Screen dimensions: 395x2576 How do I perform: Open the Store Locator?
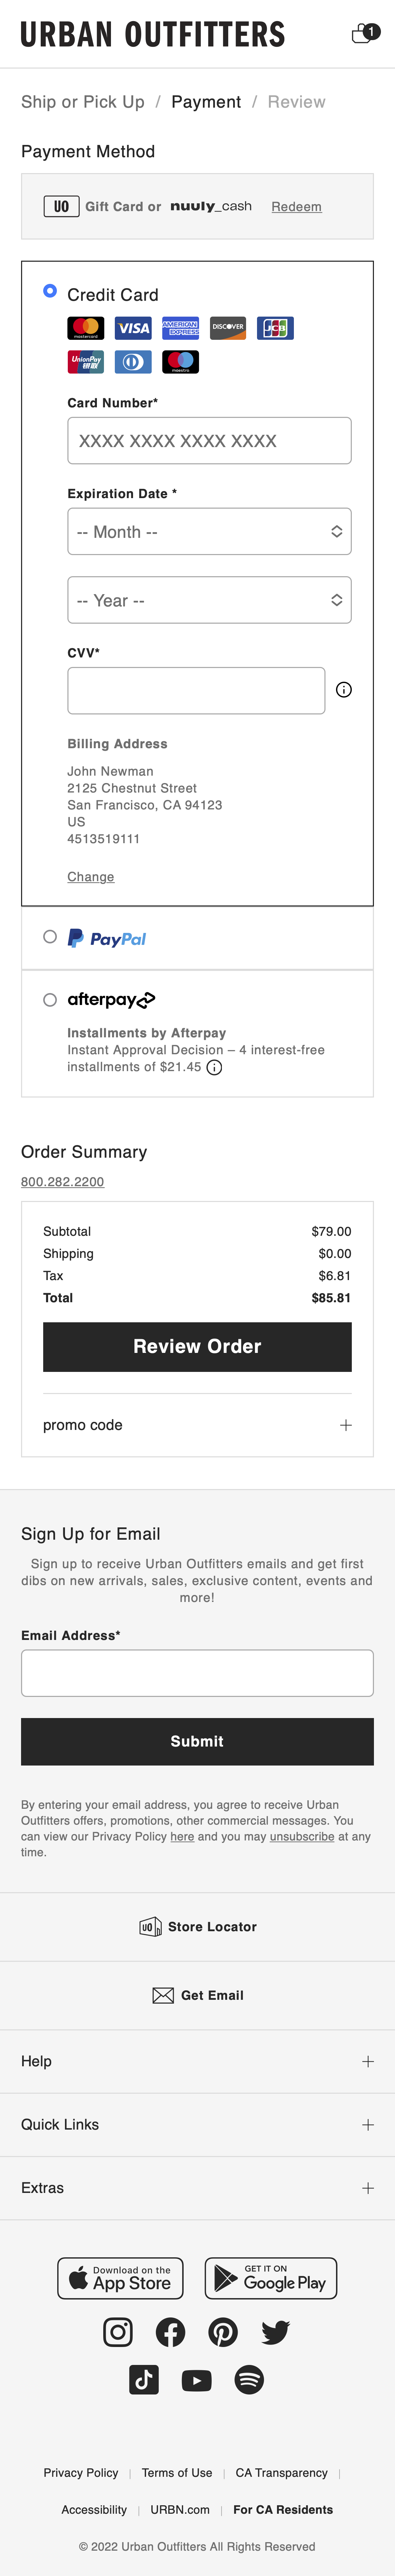click(x=197, y=1927)
